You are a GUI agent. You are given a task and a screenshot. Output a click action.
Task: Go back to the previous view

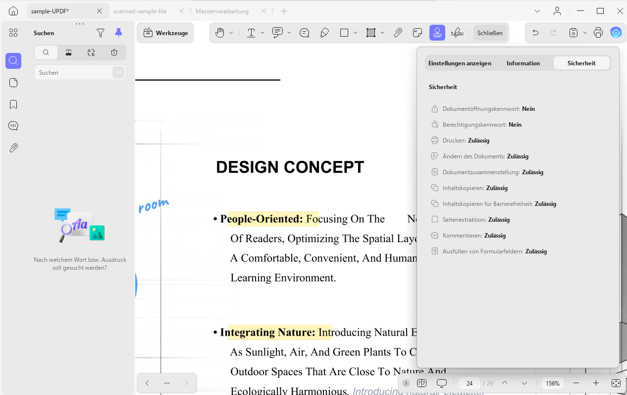(147, 383)
